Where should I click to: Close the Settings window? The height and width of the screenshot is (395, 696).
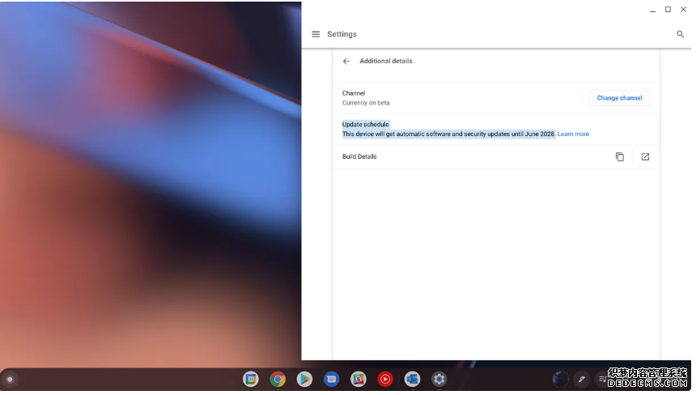[x=683, y=10]
